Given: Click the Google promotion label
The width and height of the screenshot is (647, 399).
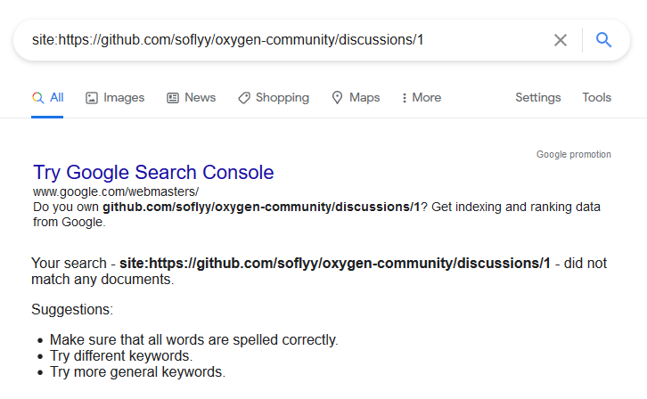Looking at the screenshot, I should 574,155.
